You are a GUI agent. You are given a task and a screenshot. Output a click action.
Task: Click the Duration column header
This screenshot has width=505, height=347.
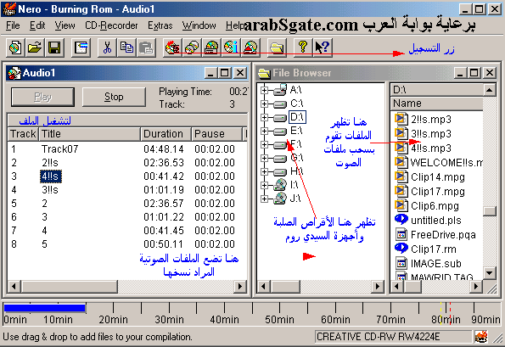(166, 134)
